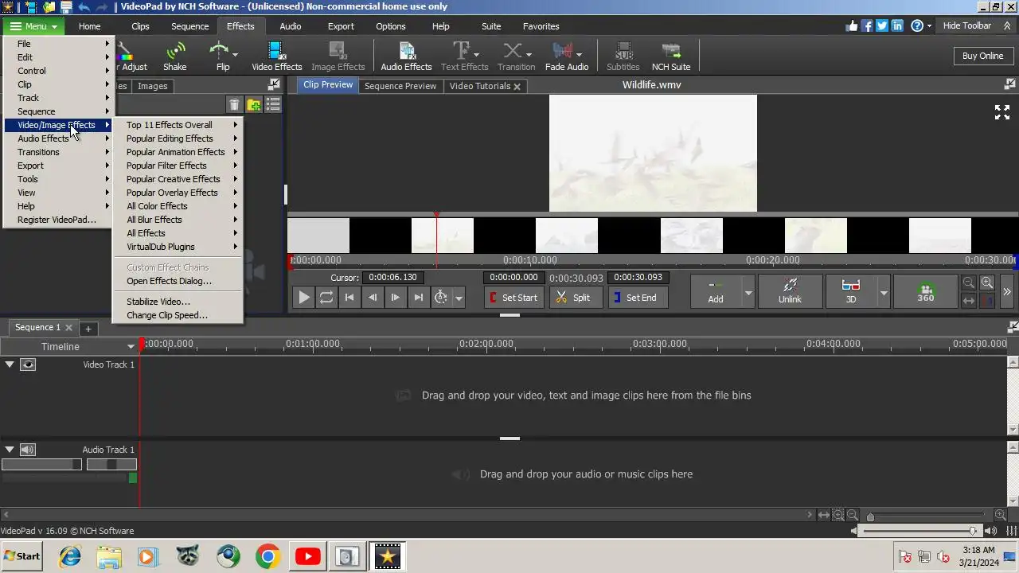Click the help question mark icon
This screenshot has height=573, width=1019.
pos(916,25)
